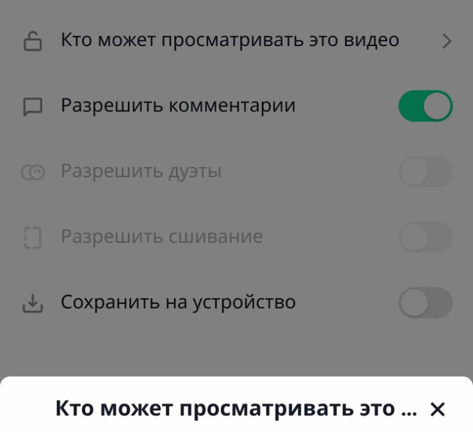Click the comment bubble icon

tap(32, 107)
